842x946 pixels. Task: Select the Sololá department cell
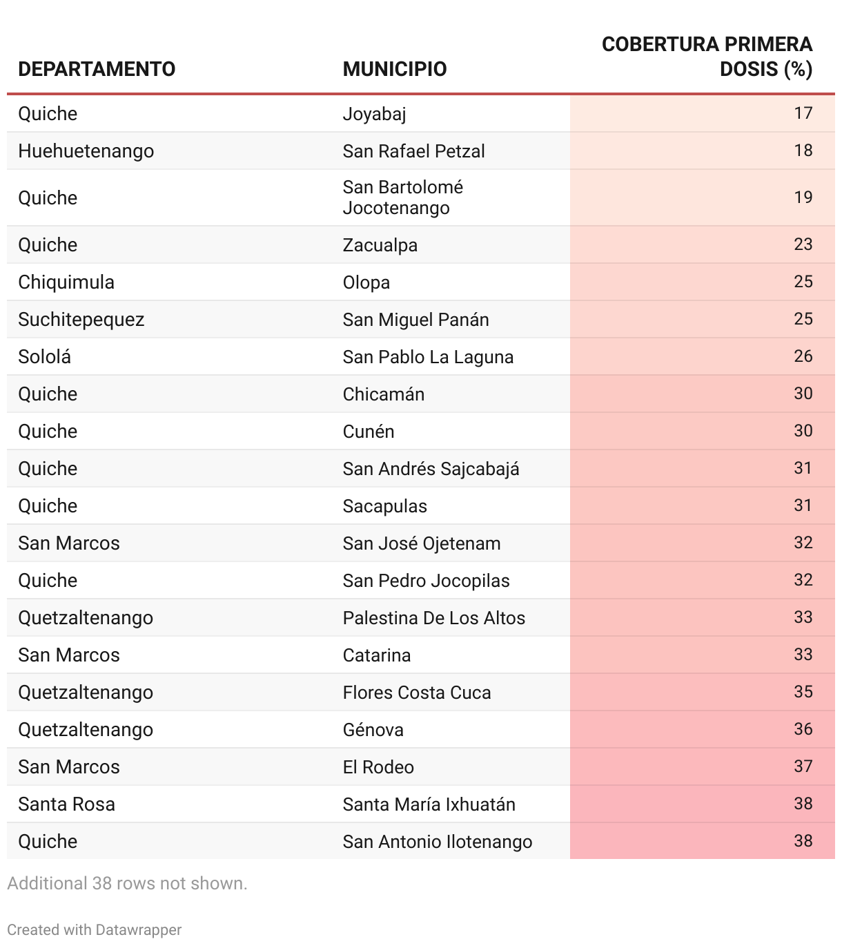click(45, 357)
